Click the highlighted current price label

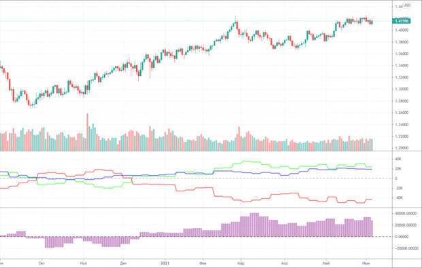(x=402, y=21)
